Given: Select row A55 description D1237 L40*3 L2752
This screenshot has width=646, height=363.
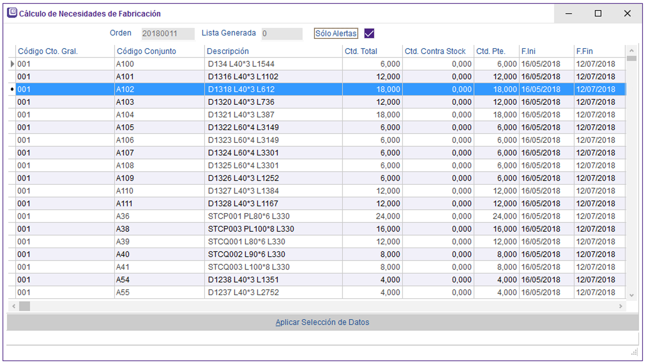Looking at the screenshot, I should click(x=243, y=292).
